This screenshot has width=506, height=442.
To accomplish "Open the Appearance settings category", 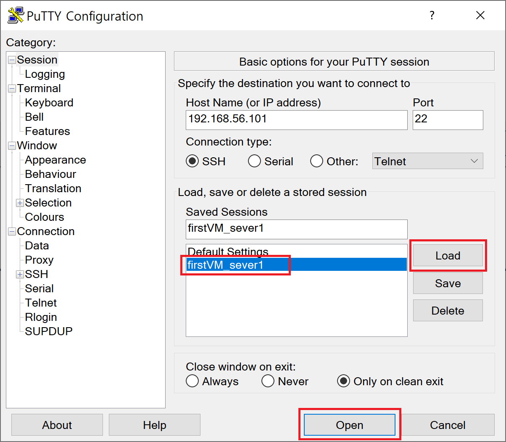I will [55, 160].
